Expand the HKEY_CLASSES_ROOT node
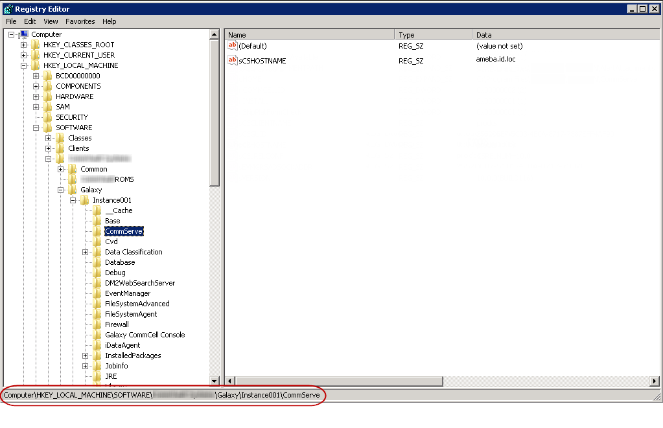 pos(24,45)
